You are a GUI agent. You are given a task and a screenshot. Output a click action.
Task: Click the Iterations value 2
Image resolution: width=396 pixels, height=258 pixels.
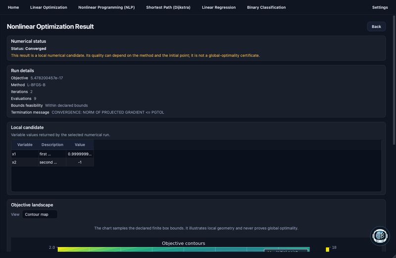click(x=31, y=91)
